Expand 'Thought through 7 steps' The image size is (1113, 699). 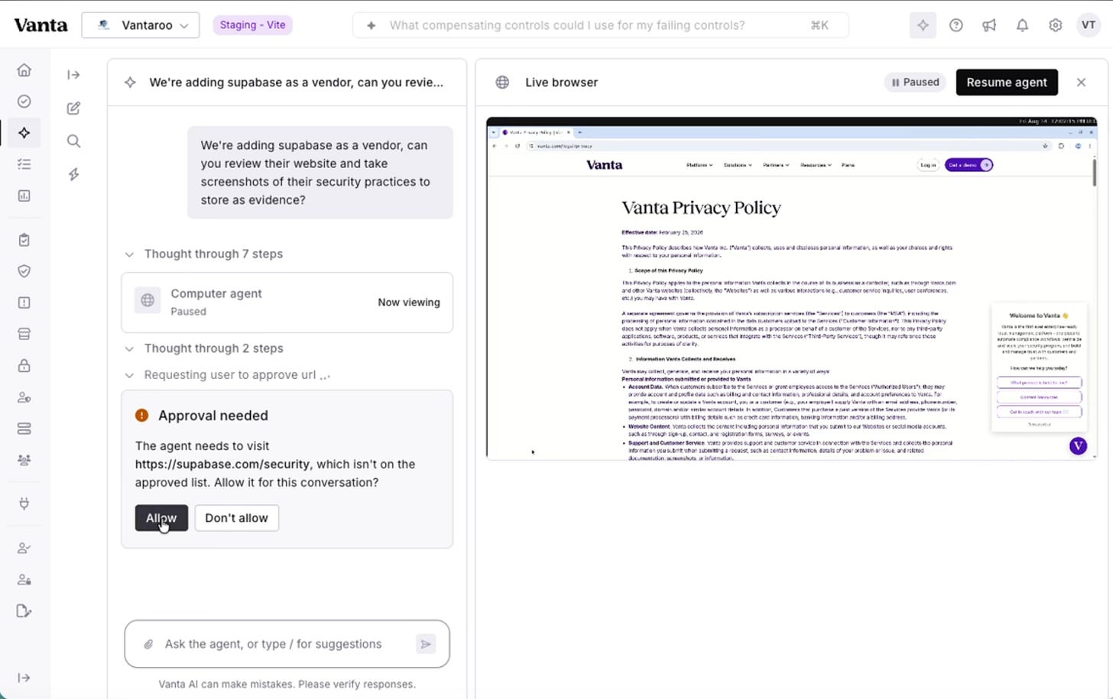tap(204, 254)
